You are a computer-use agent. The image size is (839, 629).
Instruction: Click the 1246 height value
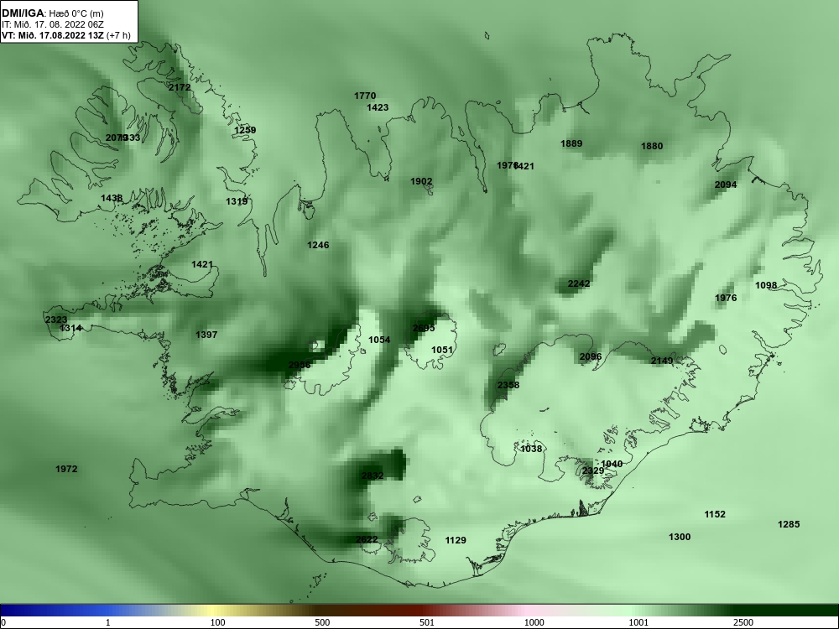pyautogui.click(x=318, y=245)
